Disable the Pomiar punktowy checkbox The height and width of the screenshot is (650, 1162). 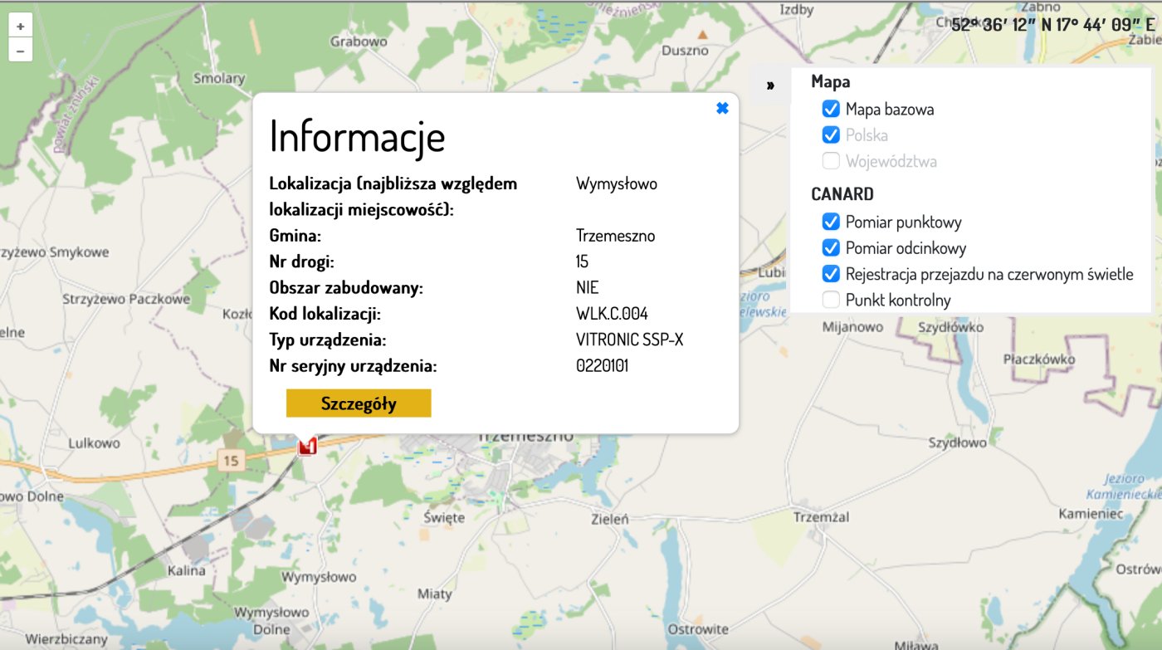[x=831, y=222]
